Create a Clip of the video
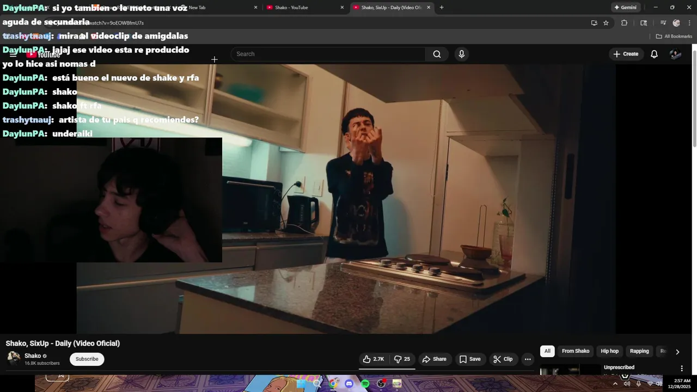Screen dimensions: 697x392 click(x=503, y=359)
